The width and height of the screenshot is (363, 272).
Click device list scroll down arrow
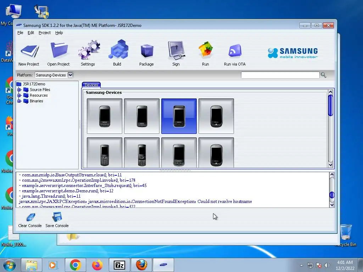point(331,165)
